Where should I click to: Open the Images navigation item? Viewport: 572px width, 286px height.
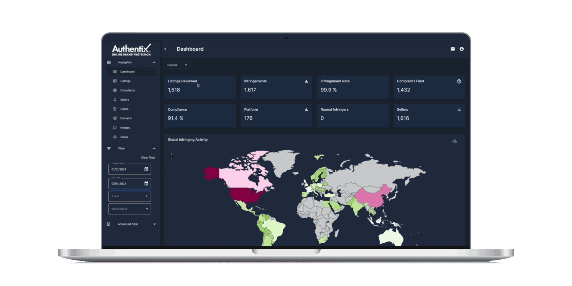[x=132, y=128]
